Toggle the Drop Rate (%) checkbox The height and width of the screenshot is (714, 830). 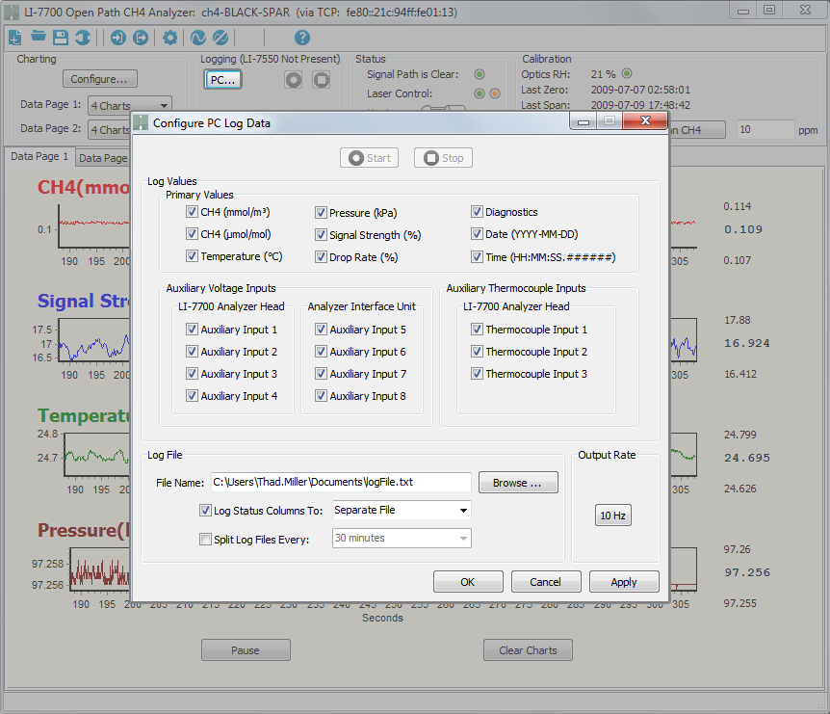click(x=321, y=257)
